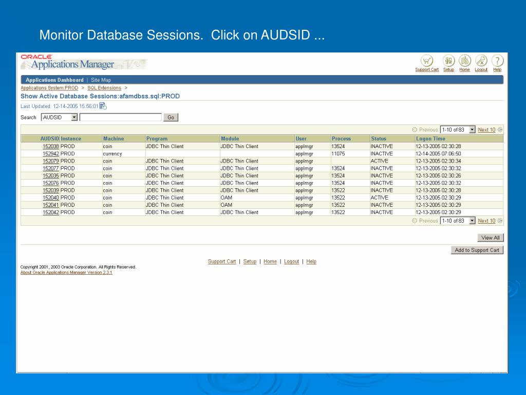Click OAM module in row 152040
Viewport: 526px width, 395px height.
tap(227, 198)
